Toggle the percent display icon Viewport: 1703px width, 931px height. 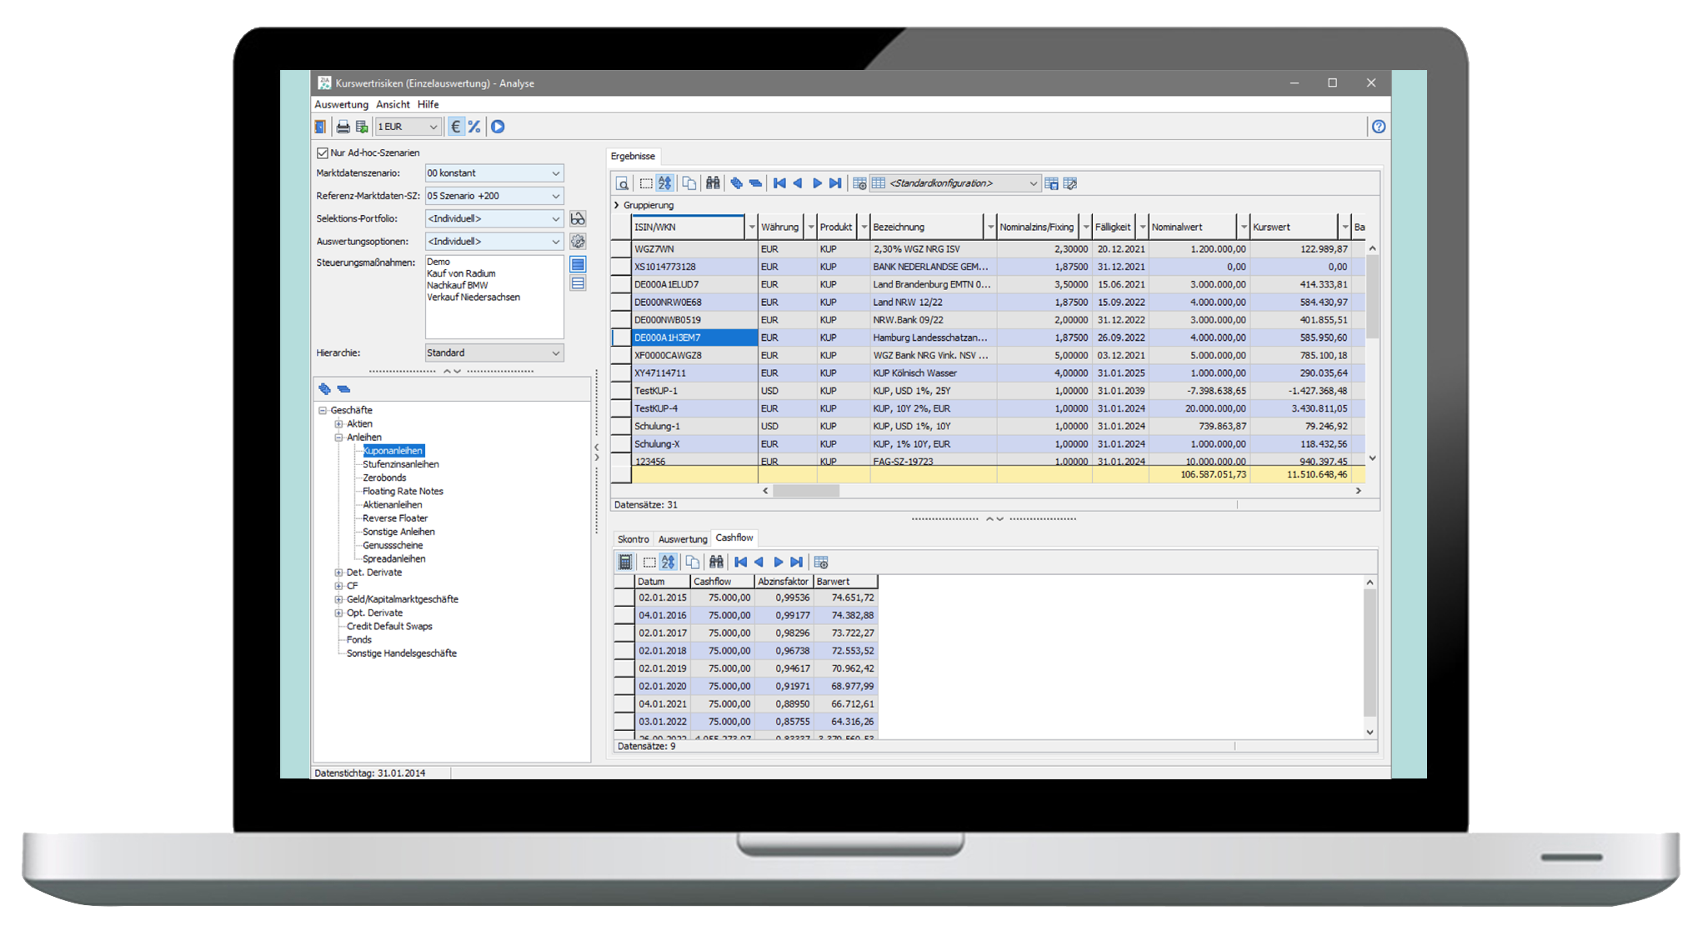tap(474, 127)
